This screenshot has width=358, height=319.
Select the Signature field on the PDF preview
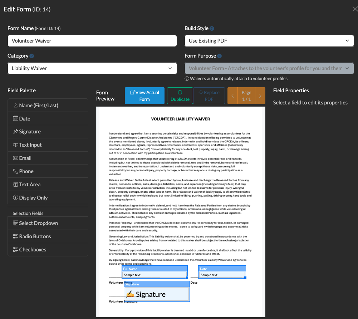(x=157, y=294)
